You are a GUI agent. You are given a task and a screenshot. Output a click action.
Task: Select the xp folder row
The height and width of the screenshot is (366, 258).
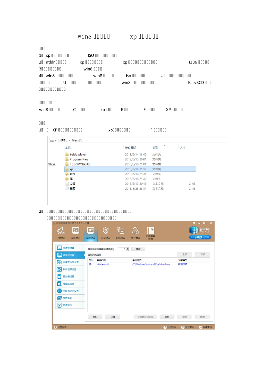pyautogui.click(x=130, y=169)
